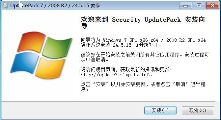
Task: Click the greyed-out maximize button
Action: (x=199, y=5)
